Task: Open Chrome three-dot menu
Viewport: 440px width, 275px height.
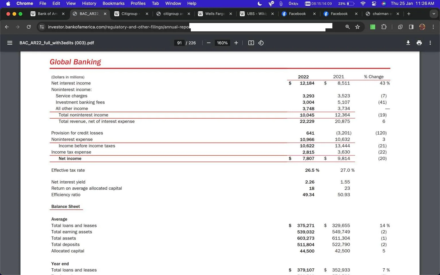Action: click(433, 27)
